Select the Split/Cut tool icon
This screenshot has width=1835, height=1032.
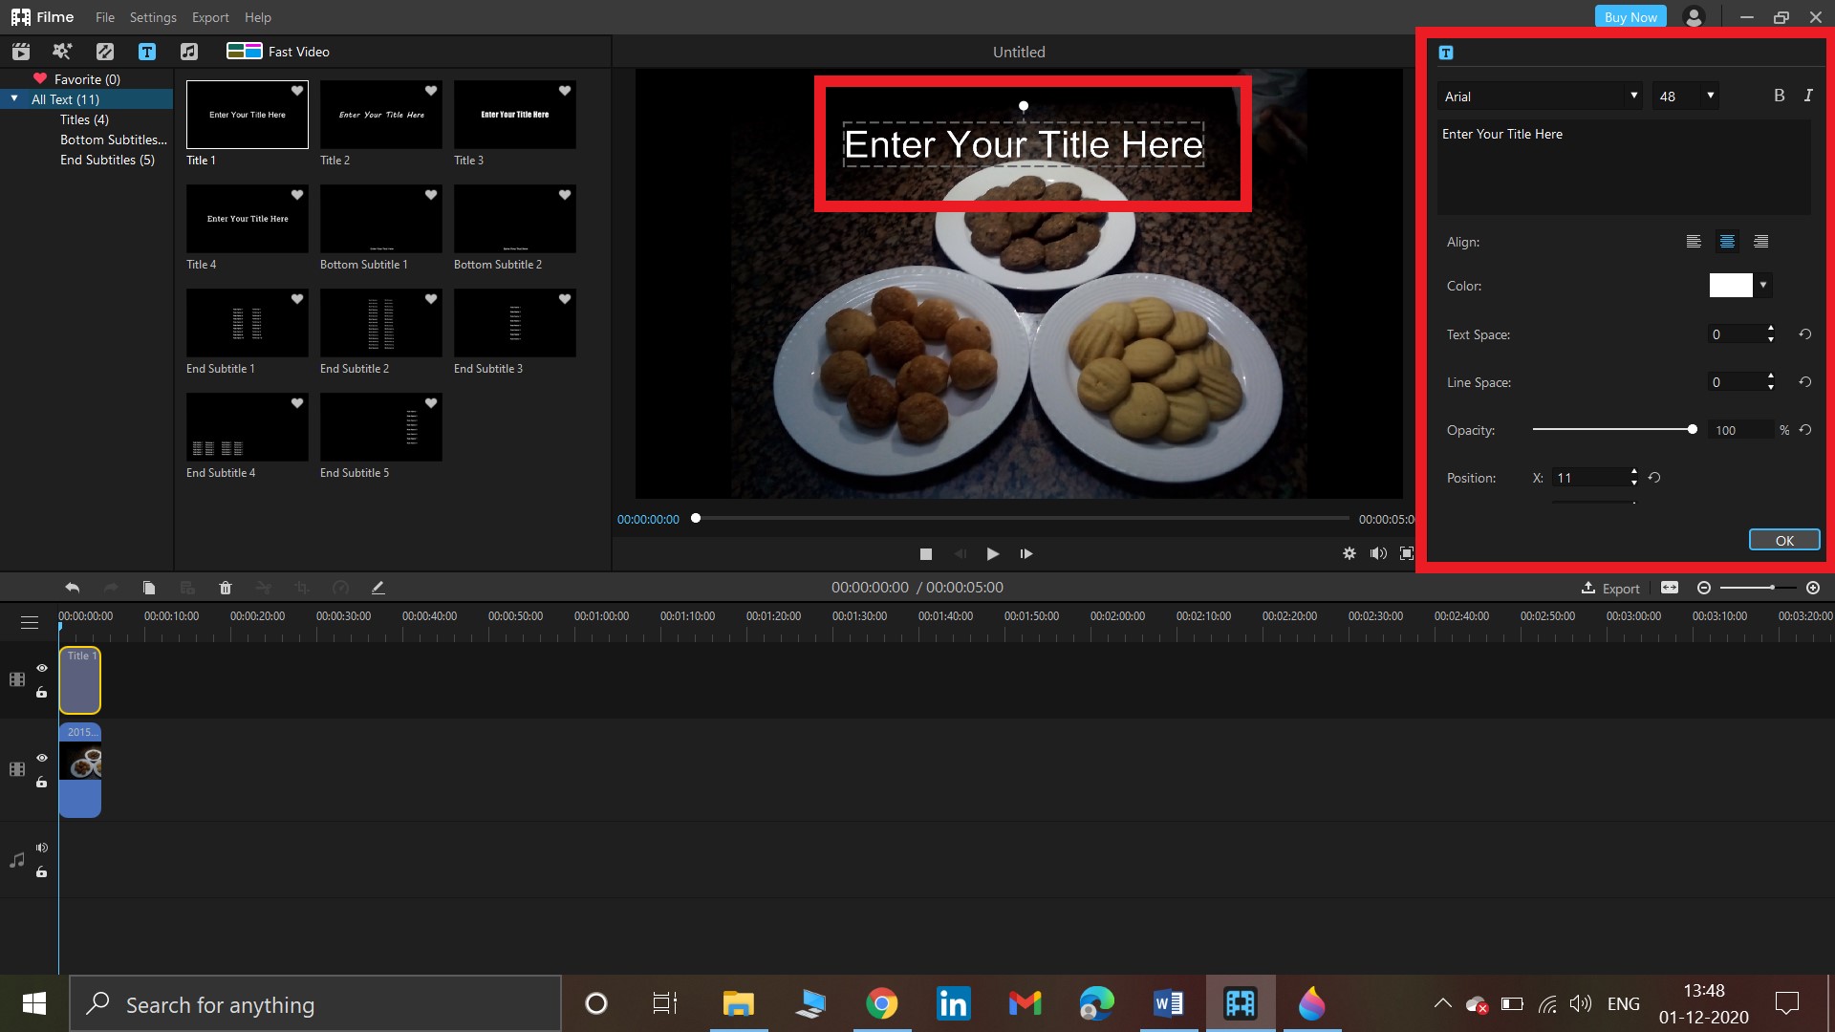pos(264,588)
